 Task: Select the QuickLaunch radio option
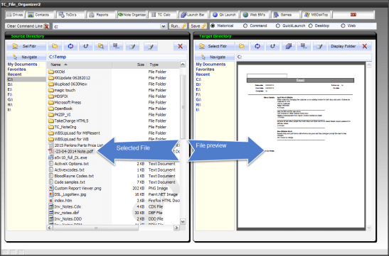(291, 26)
